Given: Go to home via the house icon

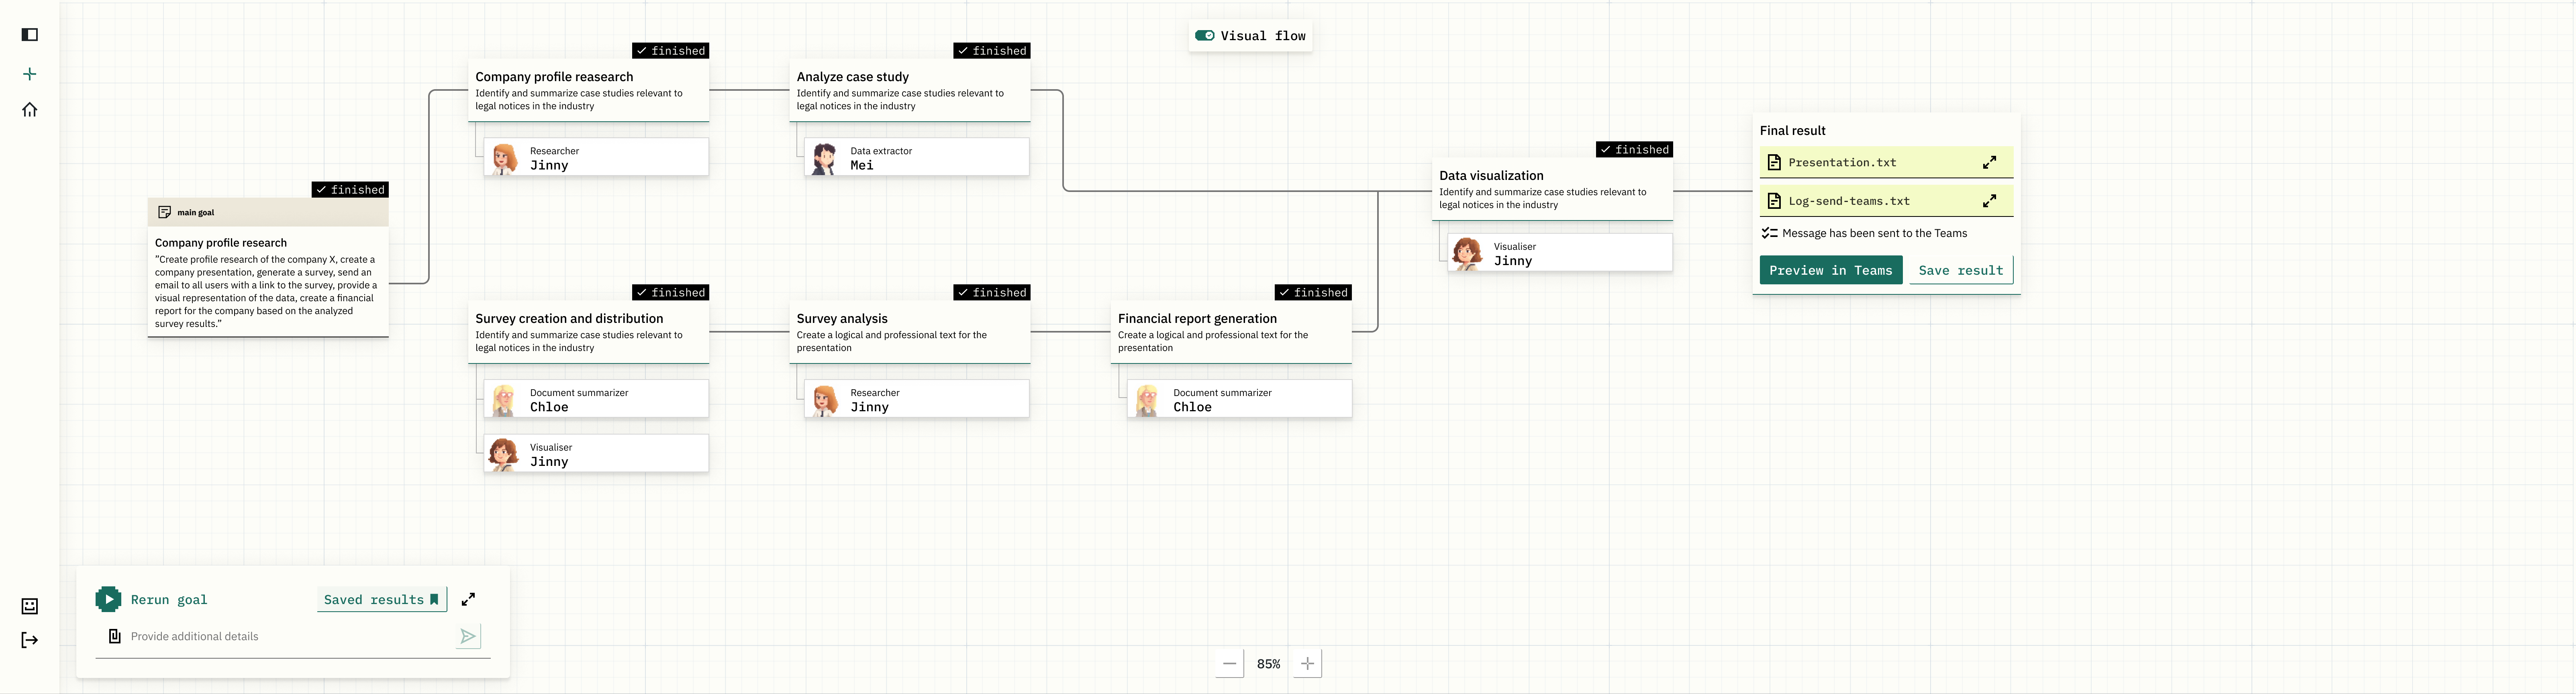Looking at the screenshot, I should click(30, 110).
